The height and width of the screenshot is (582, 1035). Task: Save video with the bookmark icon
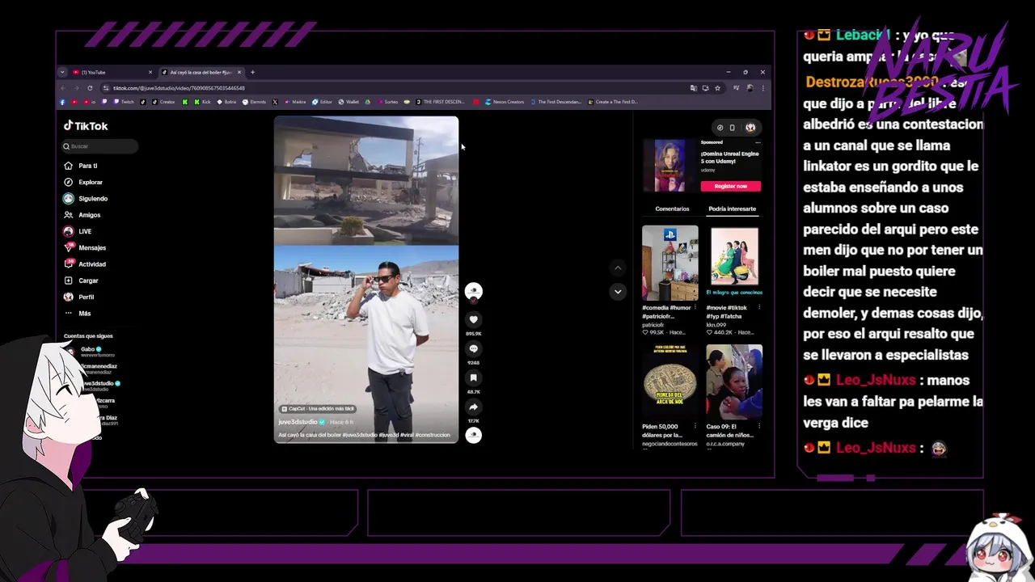(474, 377)
